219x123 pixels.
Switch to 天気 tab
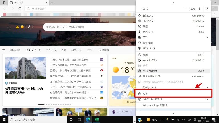coord(64,50)
